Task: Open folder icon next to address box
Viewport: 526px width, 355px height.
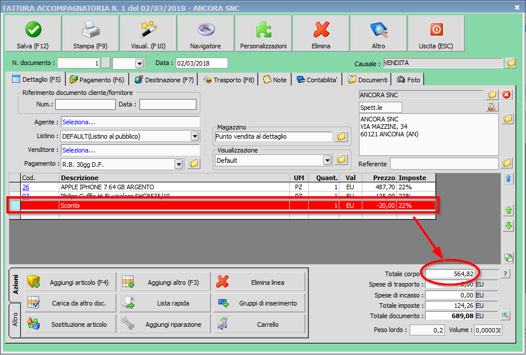Action: [x=508, y=119]
